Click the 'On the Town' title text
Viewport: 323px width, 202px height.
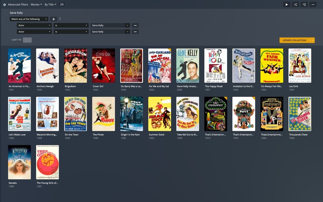(71, 134)
